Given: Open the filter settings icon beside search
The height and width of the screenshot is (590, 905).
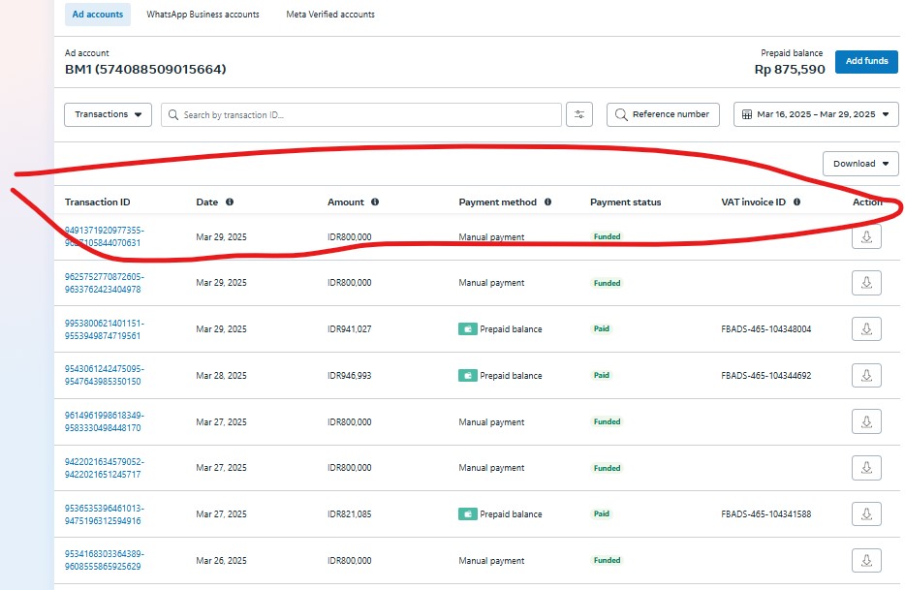Looking at the screenshot, I should click(x=579, y=114).
